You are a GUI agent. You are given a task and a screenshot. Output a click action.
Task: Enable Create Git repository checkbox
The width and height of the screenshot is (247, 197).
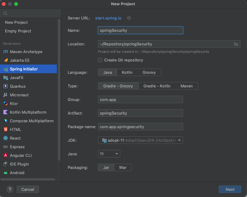click(x=100, y=60)
